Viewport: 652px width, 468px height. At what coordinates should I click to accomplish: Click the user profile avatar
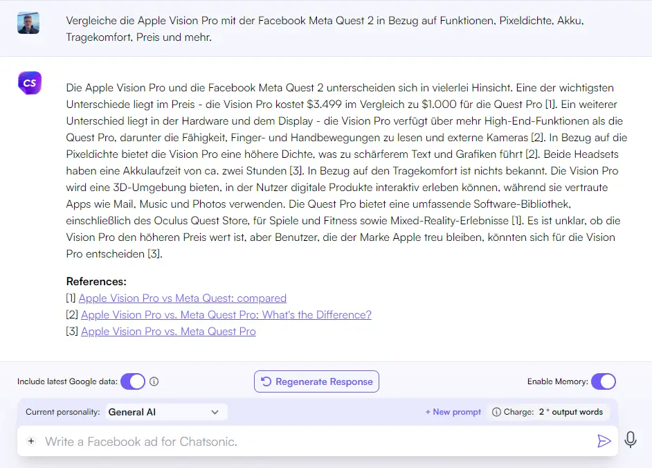coord(28,23)
